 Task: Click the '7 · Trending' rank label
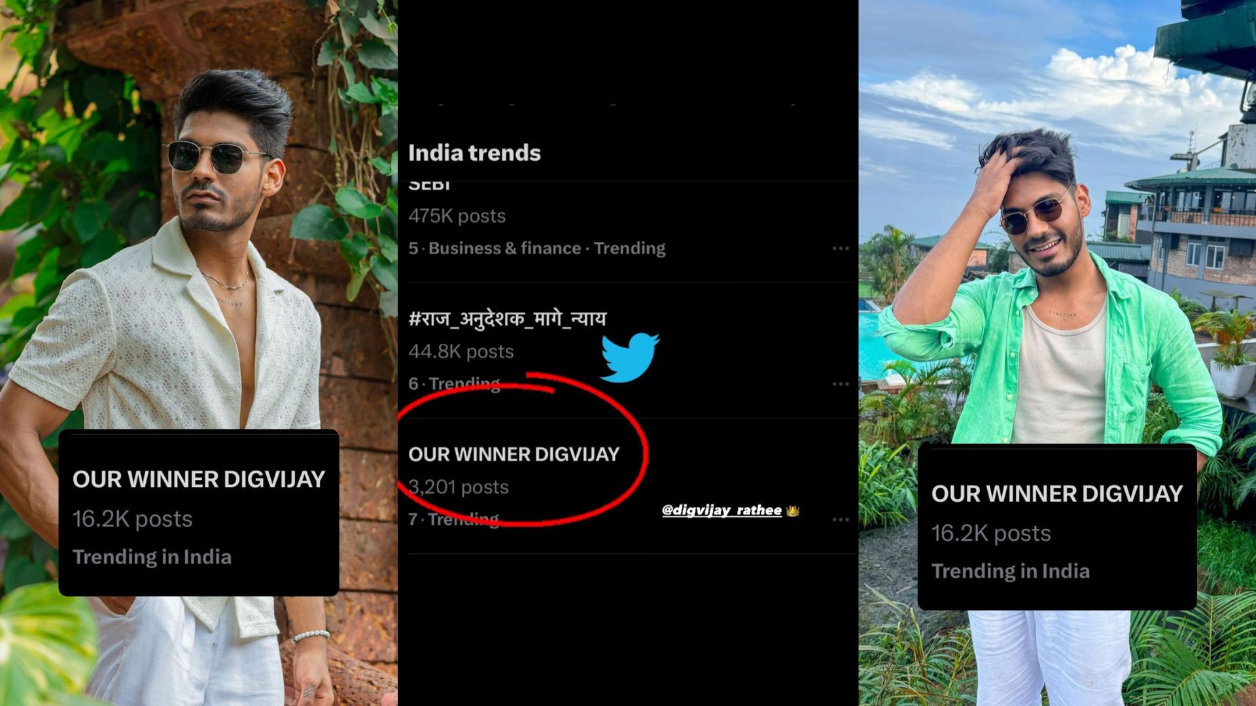click(454, 520)
